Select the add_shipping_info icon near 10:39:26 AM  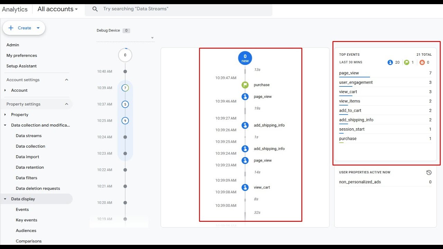click(x=245, y=125)
